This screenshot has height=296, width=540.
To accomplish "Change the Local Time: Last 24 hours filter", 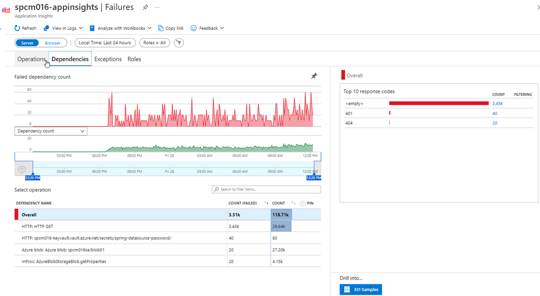I will [105, 43].
